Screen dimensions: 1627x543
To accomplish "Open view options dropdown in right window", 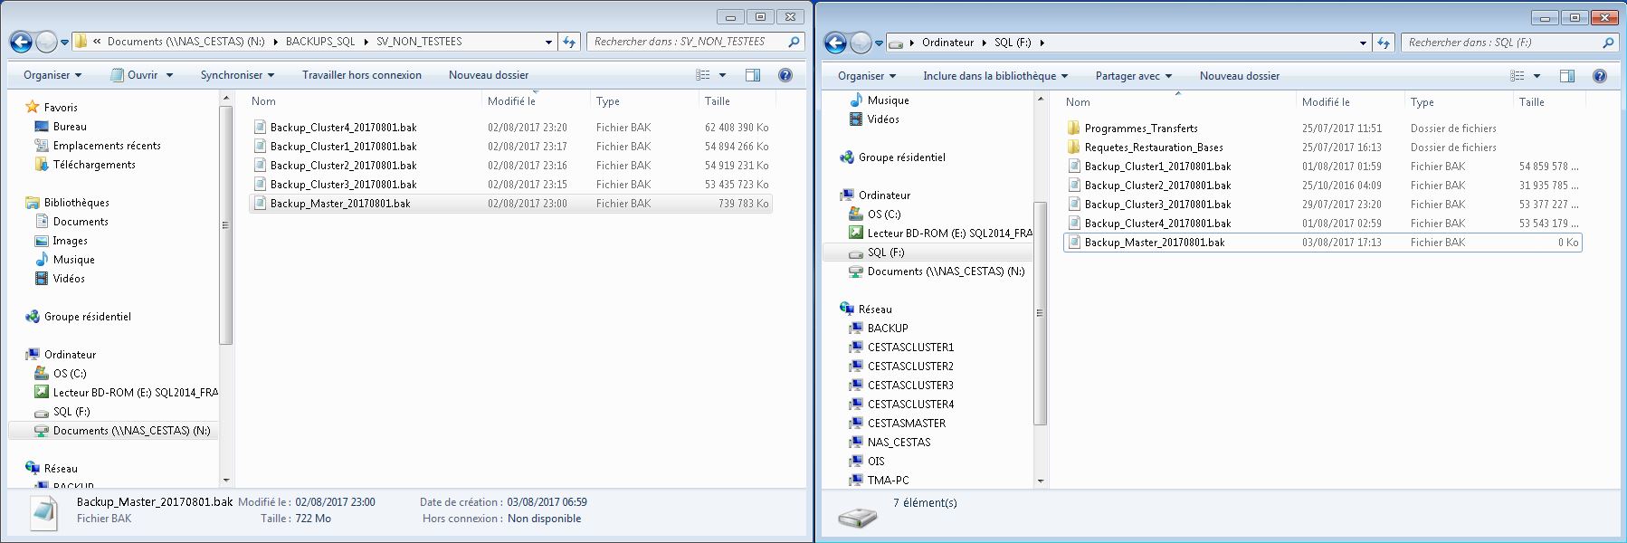I will 1537,76.
